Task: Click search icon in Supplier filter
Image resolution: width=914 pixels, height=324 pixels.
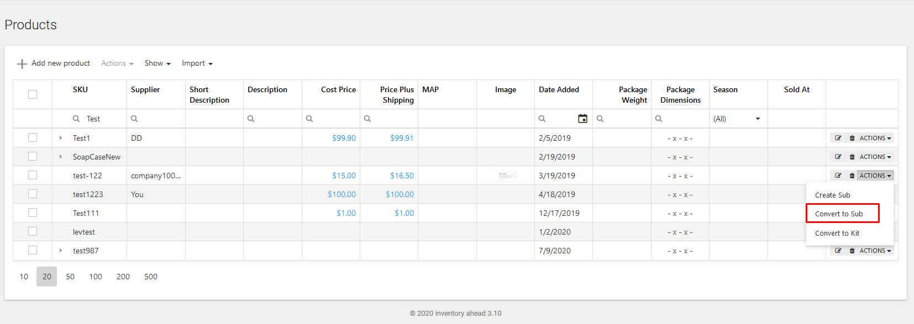Action: click(x=134, y=119)
